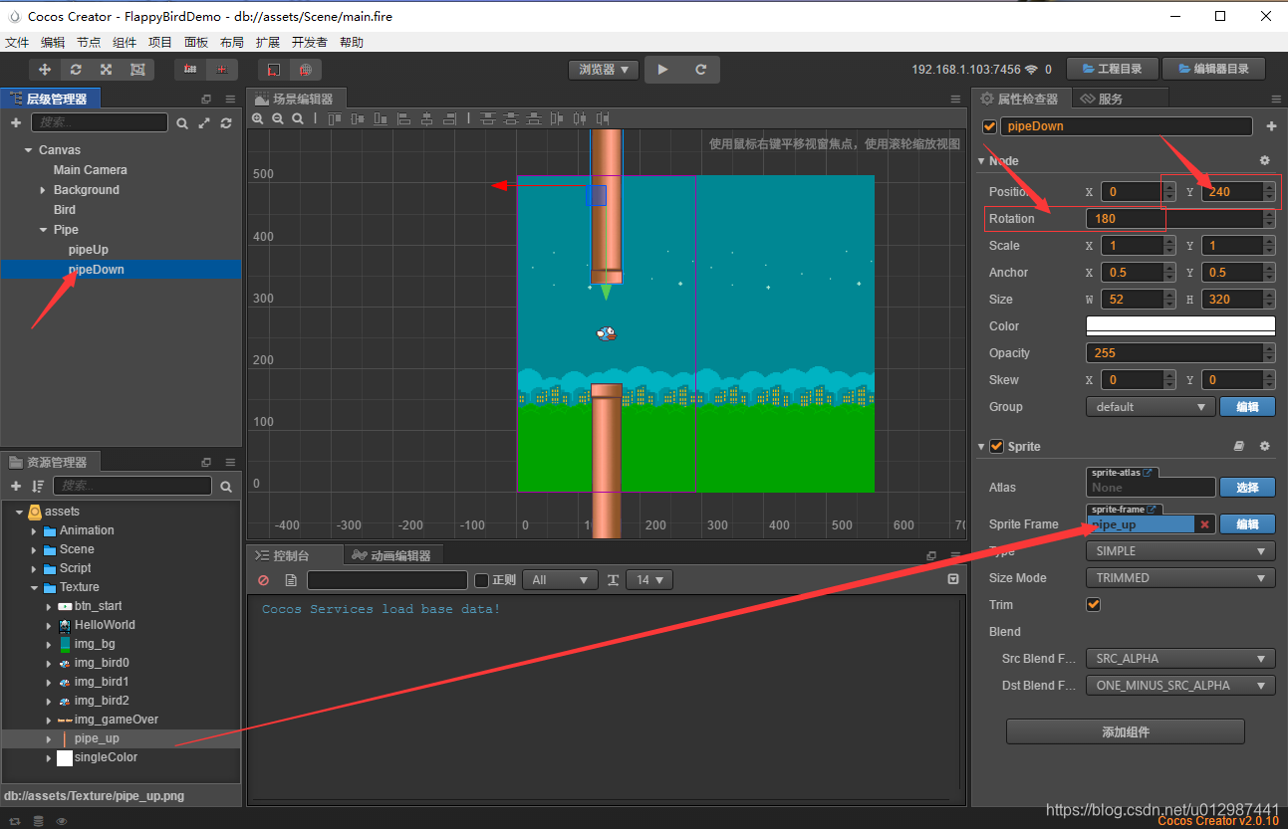
Task: Open the Group default dropdown
Action: click(1151, 406)
